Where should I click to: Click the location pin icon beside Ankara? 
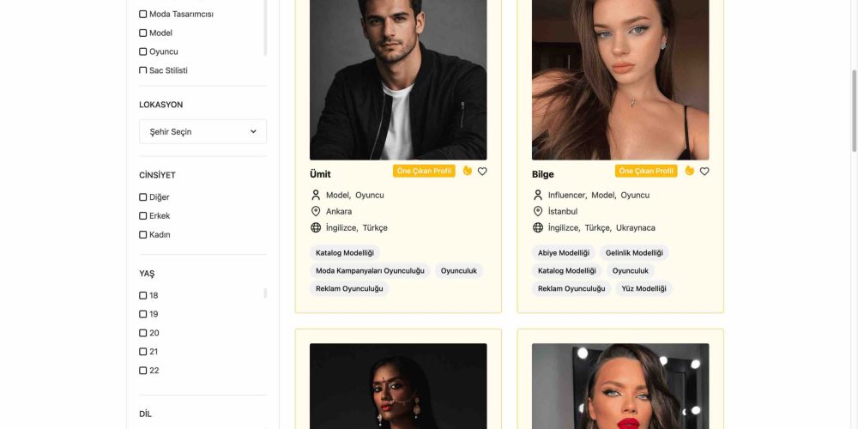316,211
